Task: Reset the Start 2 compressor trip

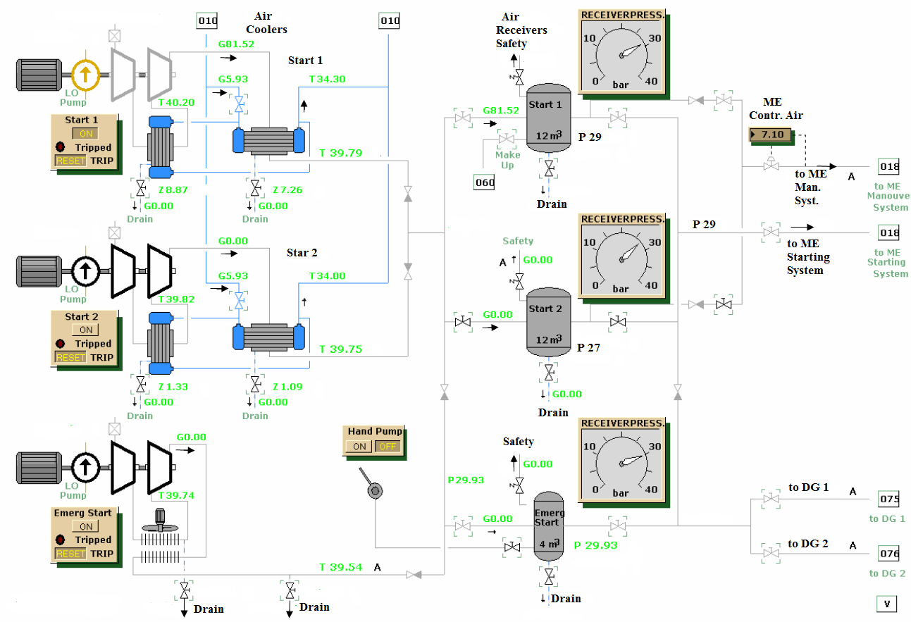Action: pyautogui.click(x=70, y=357)
